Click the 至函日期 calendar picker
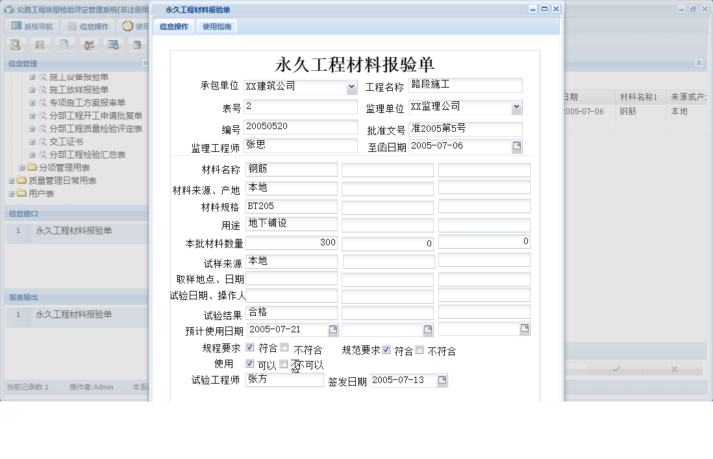 coord(517,146)
